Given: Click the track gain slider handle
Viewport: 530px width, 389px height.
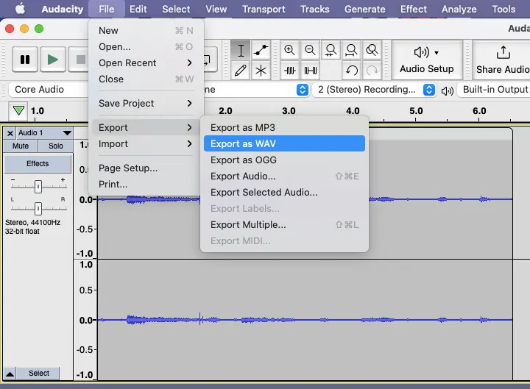Looking at the screenshot, I should (38, 186).
